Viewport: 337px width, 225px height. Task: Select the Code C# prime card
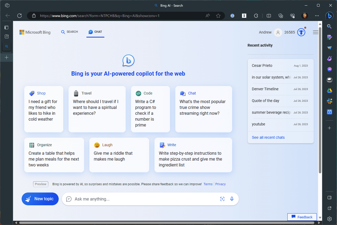tap(150, 109)
